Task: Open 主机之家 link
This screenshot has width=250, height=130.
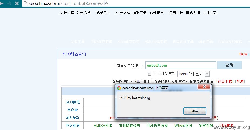Action: point(210,13)
